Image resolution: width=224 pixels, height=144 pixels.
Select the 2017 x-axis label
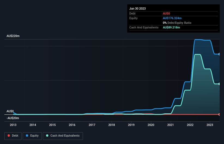pyautogui.click(x=92, y=125)
